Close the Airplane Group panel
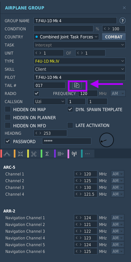The image size is (131, 262). click(x=124, y=8)
